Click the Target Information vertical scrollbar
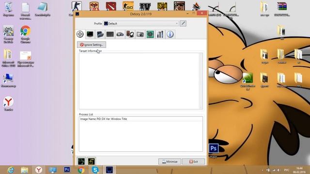This screenshot has width=310, height=174. [201, 81]
